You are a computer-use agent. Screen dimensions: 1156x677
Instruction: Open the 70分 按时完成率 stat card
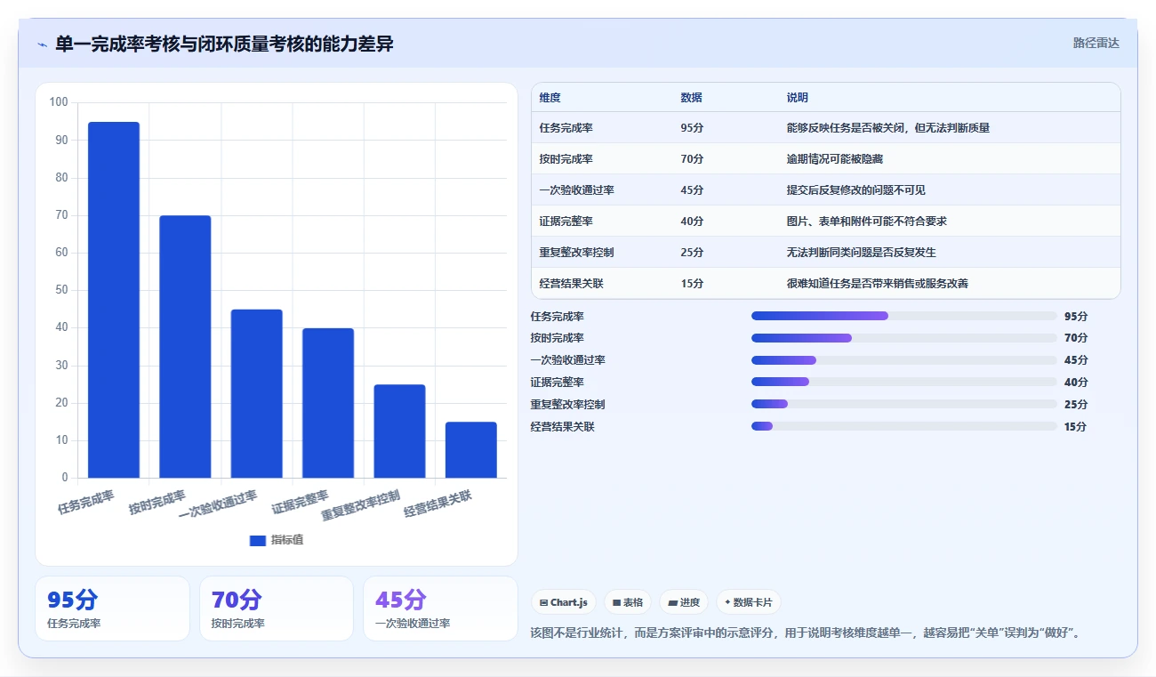tap(277, 608)
